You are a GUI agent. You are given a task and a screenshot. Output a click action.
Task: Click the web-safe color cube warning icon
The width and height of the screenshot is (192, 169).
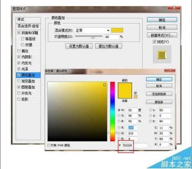pos(135,93)
